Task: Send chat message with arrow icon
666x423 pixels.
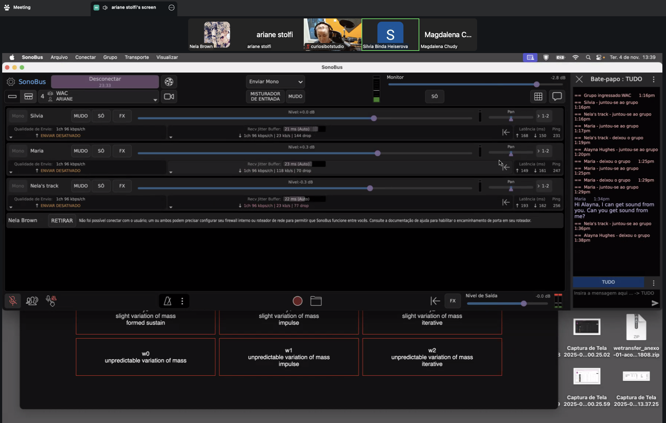Action: click(x=654, y=303)
